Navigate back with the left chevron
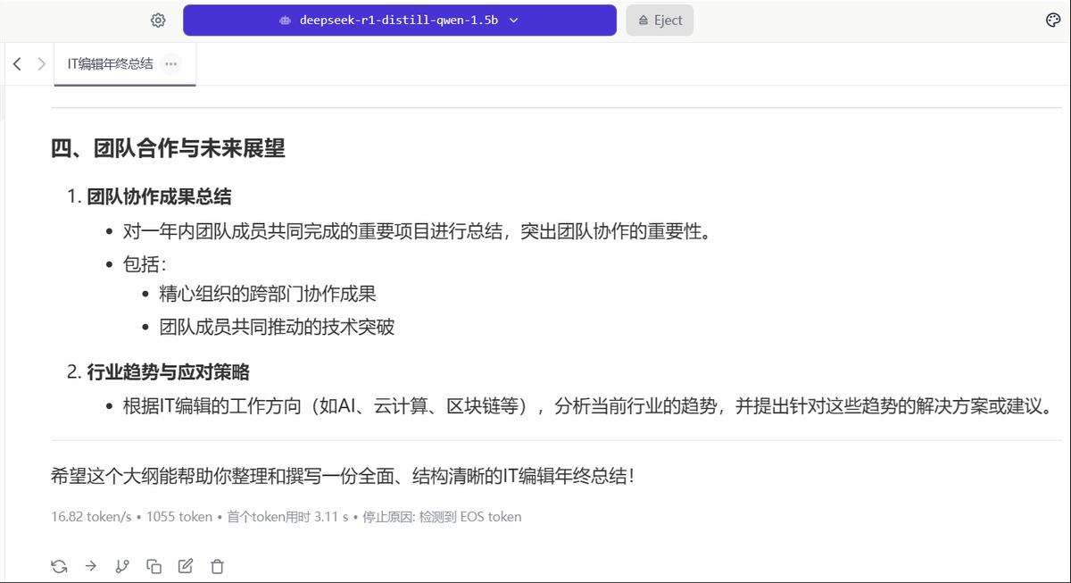This screenshot has height=583, width=1071. point(17,63)
